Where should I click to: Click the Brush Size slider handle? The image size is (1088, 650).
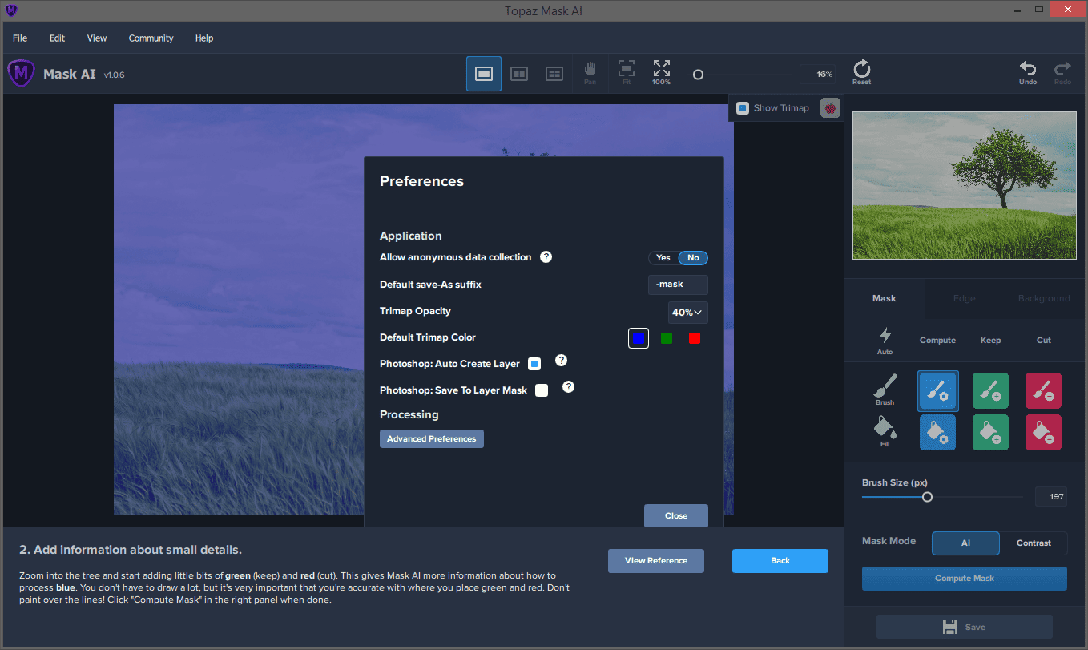point(927,497)
